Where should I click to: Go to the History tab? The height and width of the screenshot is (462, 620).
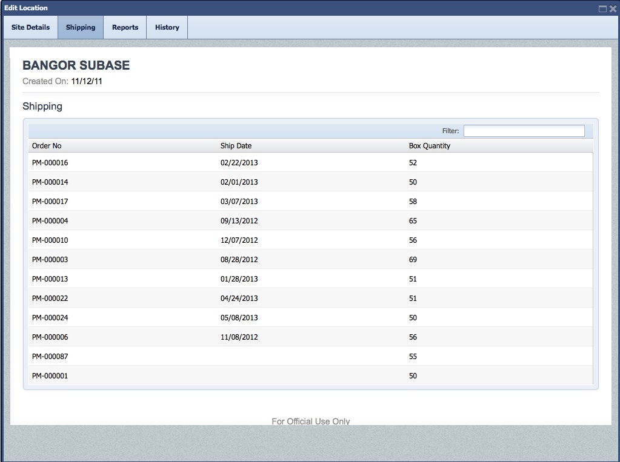point(167,27)
